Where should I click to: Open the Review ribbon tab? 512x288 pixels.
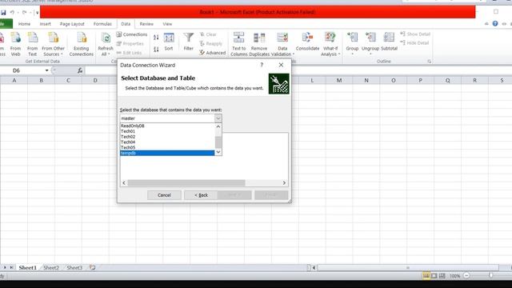(146, 24)
